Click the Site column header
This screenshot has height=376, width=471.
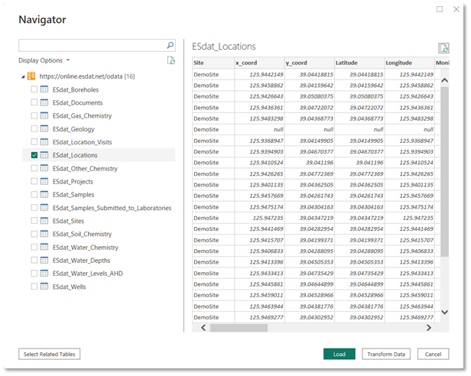coord(213,63)
